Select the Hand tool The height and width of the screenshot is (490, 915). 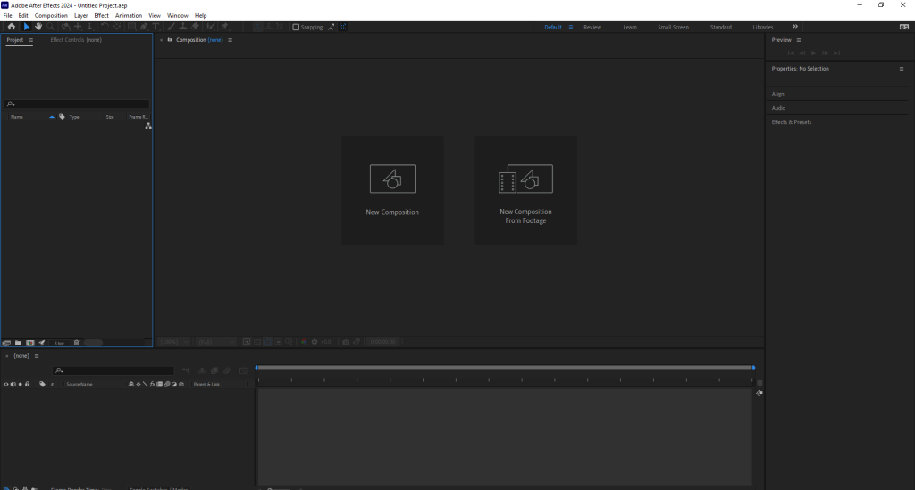pyautogui.click(x=38, y=27)
